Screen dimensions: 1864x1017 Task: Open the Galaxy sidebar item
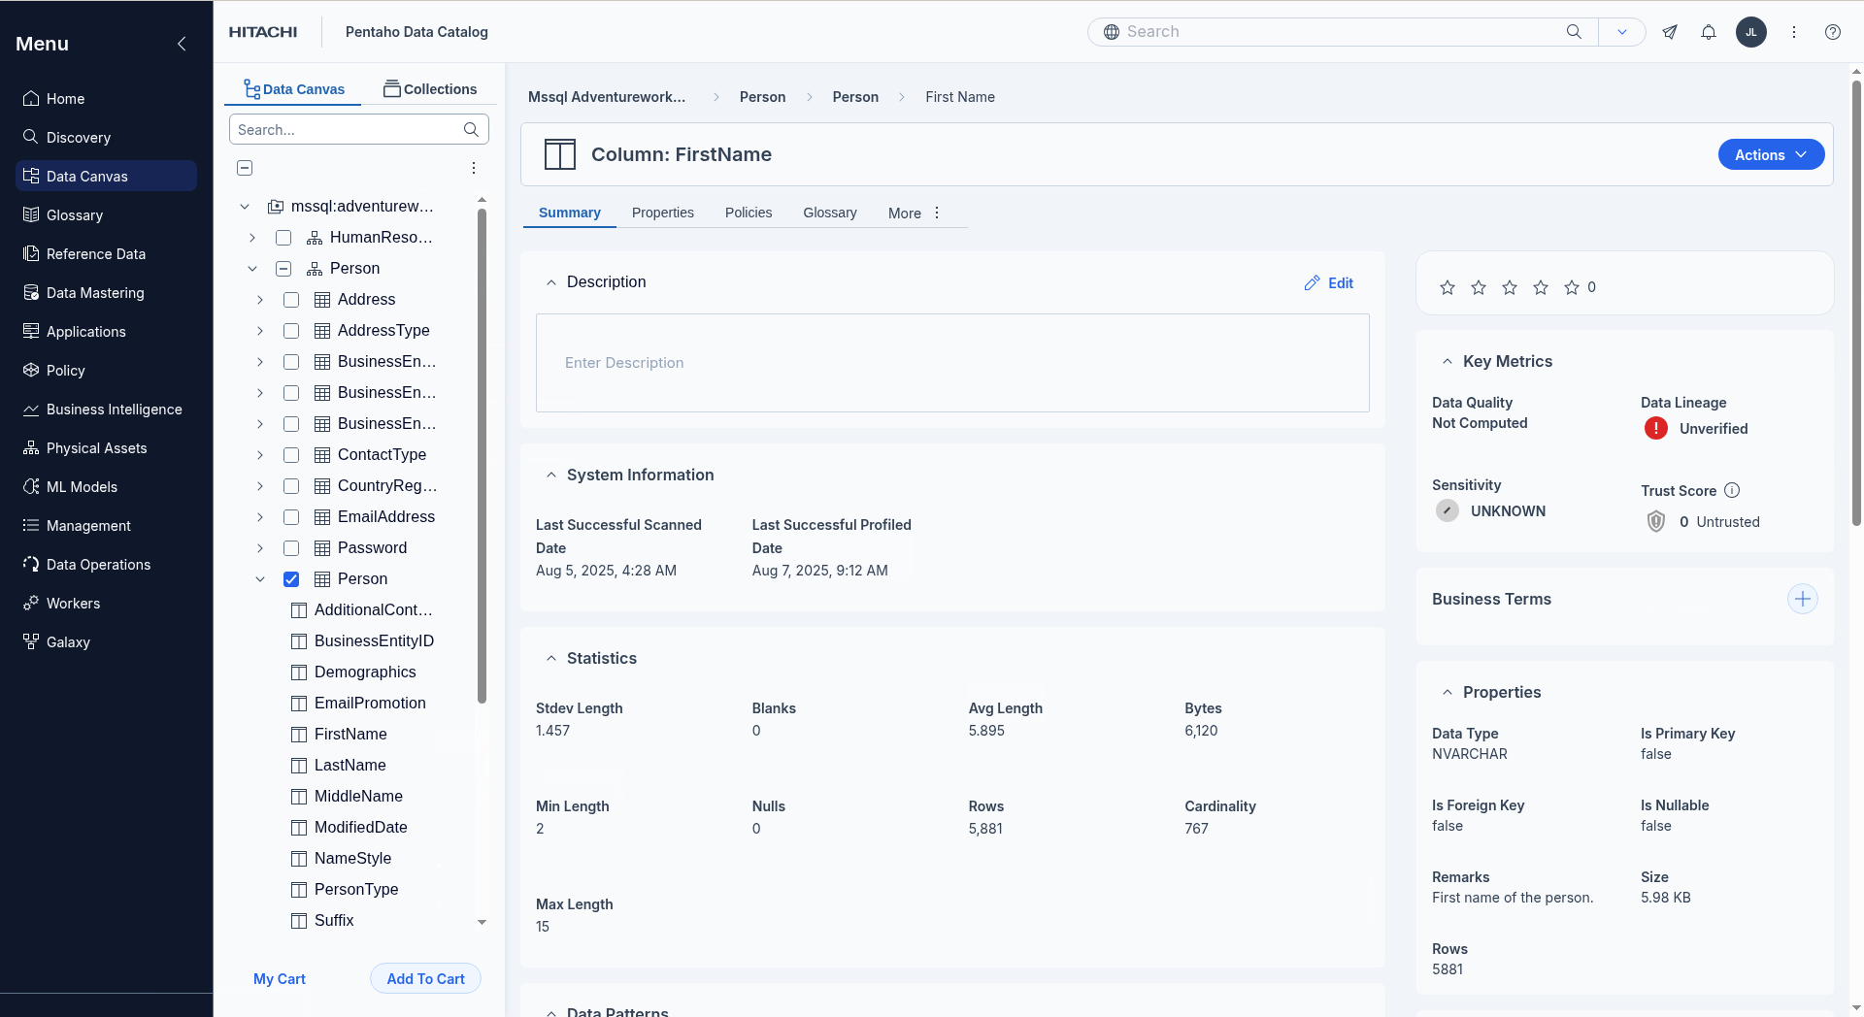68,642
